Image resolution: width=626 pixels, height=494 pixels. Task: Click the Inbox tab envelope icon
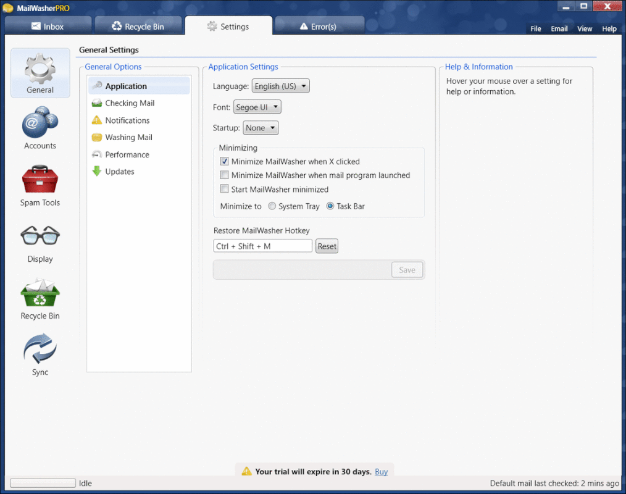[36, 27]
